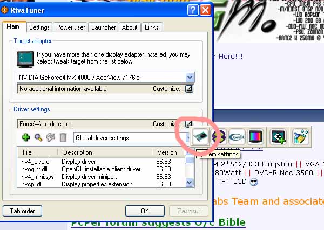
Task: Click the Display driver miniport description
Action: [89, 177]
